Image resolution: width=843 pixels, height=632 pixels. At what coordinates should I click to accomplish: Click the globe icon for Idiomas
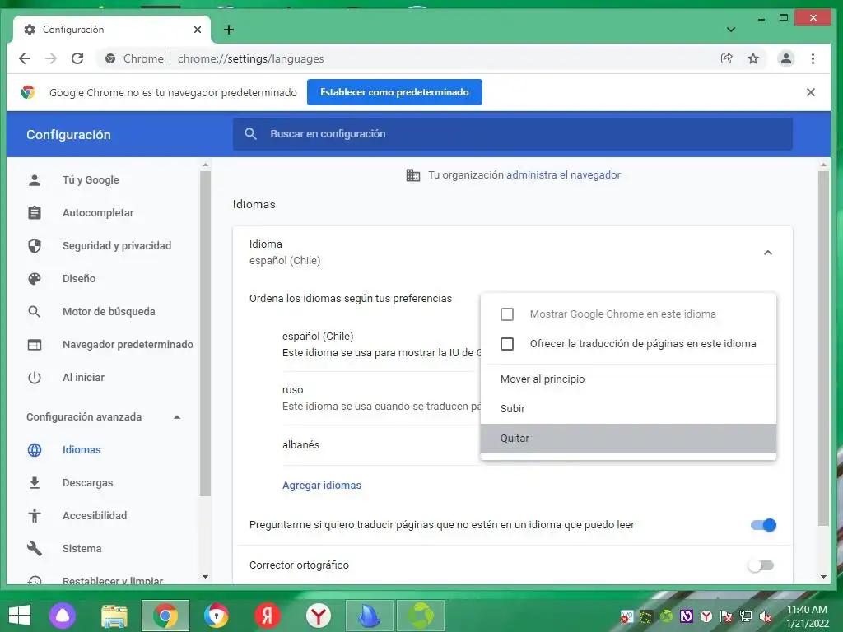35,450
